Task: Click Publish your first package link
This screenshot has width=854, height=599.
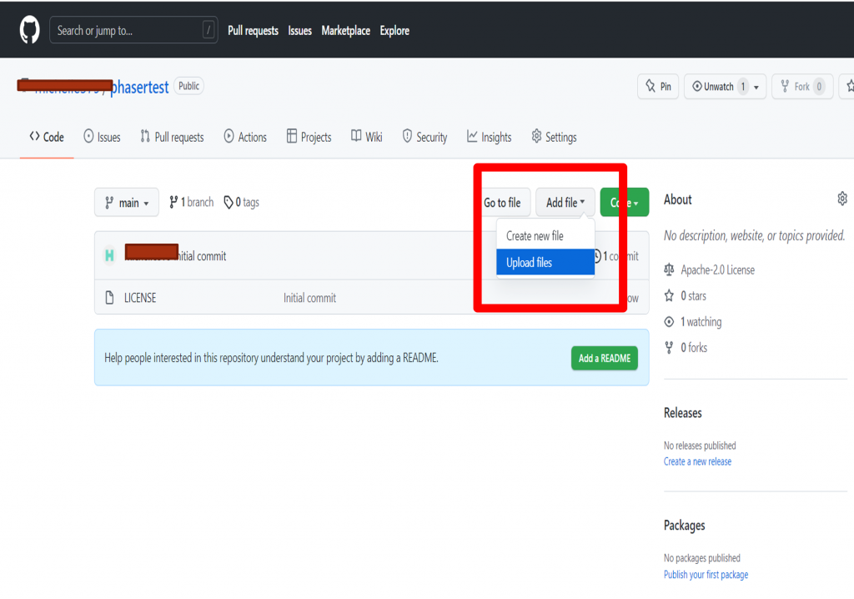Action: pos(706,574)
